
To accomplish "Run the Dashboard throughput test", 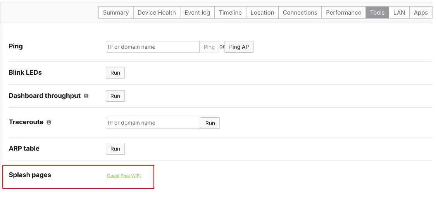I will pyautogui.click(x=115, y=96).
